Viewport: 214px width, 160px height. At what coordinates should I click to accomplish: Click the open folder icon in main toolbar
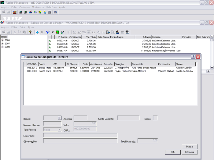pos(4,12)
